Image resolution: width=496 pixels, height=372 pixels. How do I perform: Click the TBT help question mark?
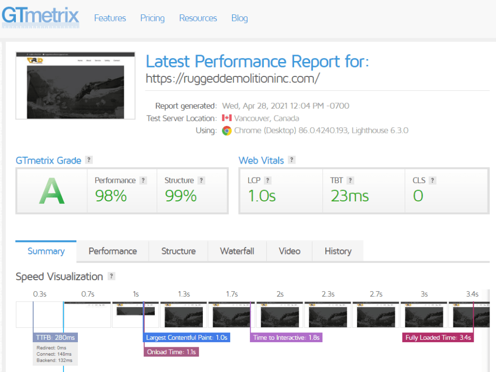click(350, 181)
